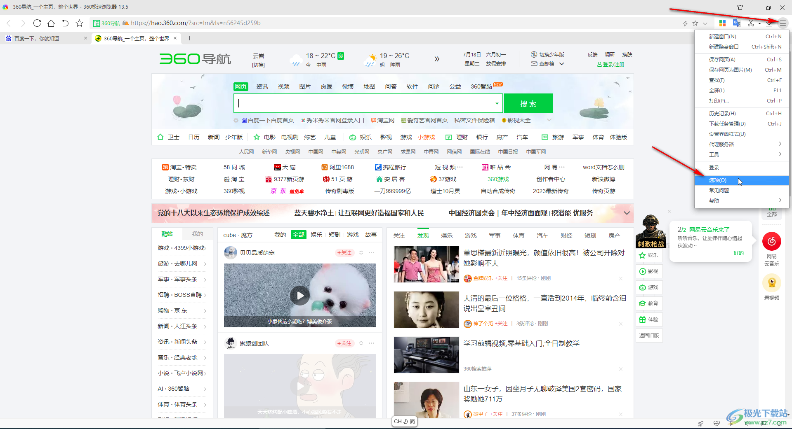Click the hamburger main menu button
This screenshot has width=792, height=429.
point(783,23)
